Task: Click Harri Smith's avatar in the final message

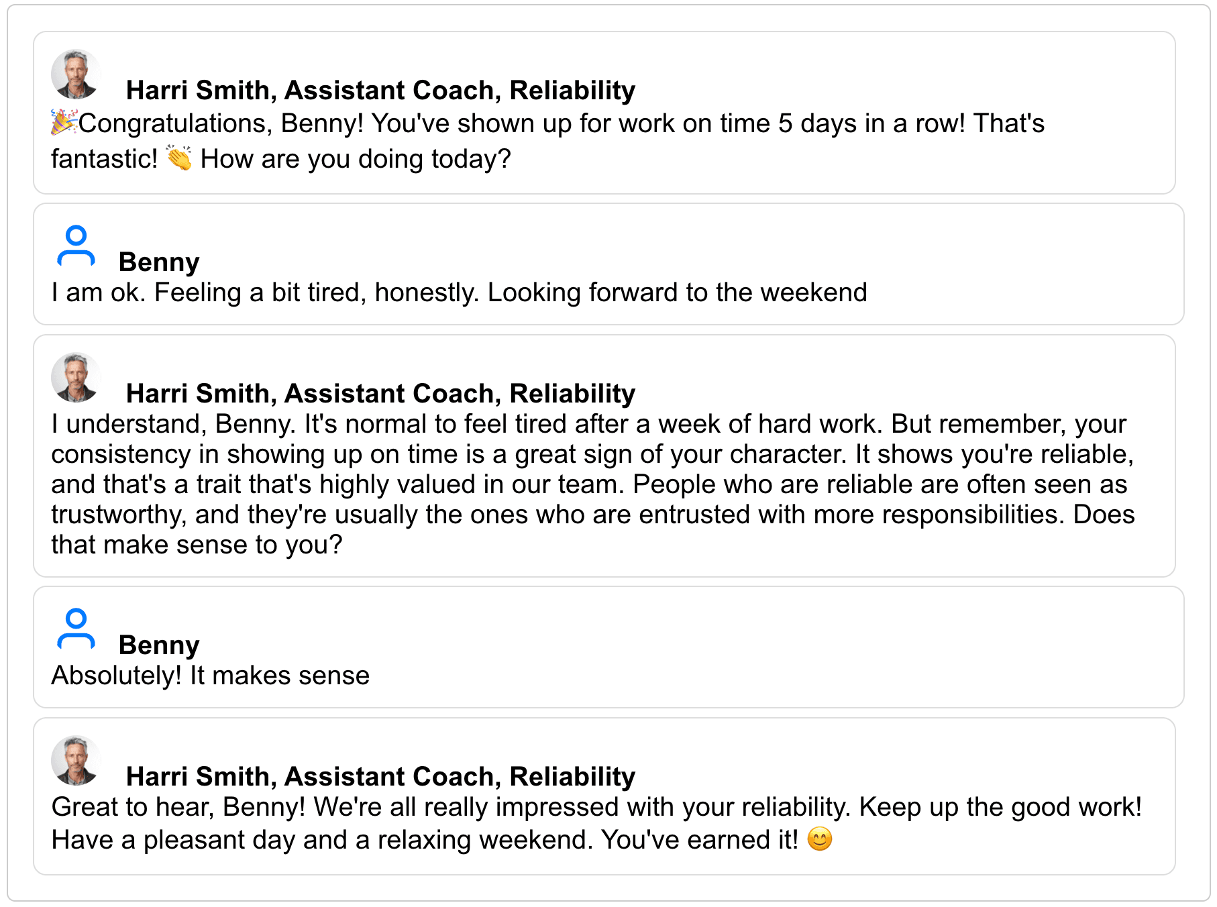Action: click(x=76, y=760)
